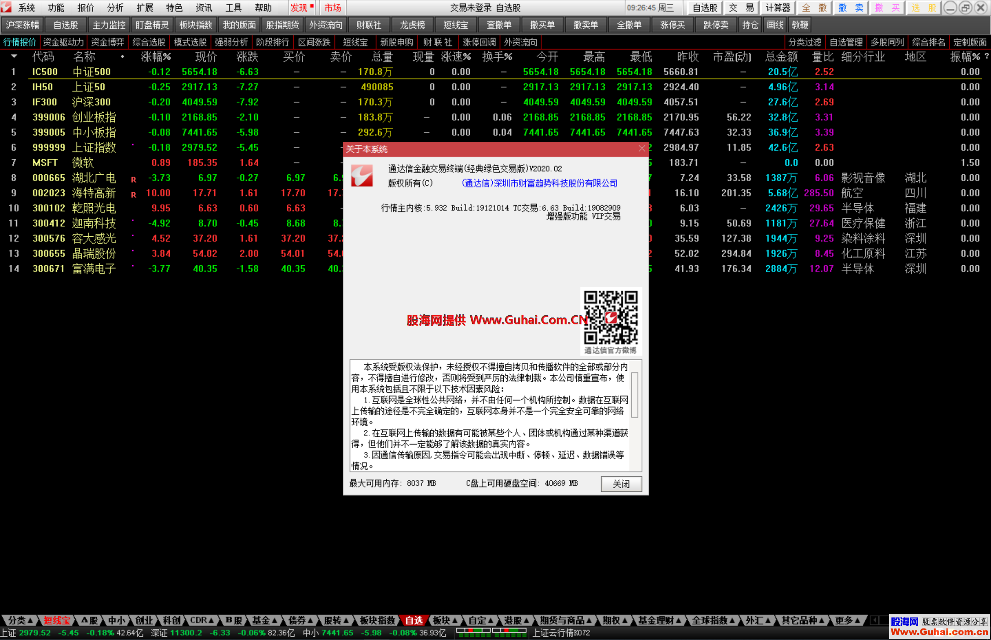Open the 深圳市财富趋势科技股份有限公司 link

pyautogui.click(x=540, y=183)
